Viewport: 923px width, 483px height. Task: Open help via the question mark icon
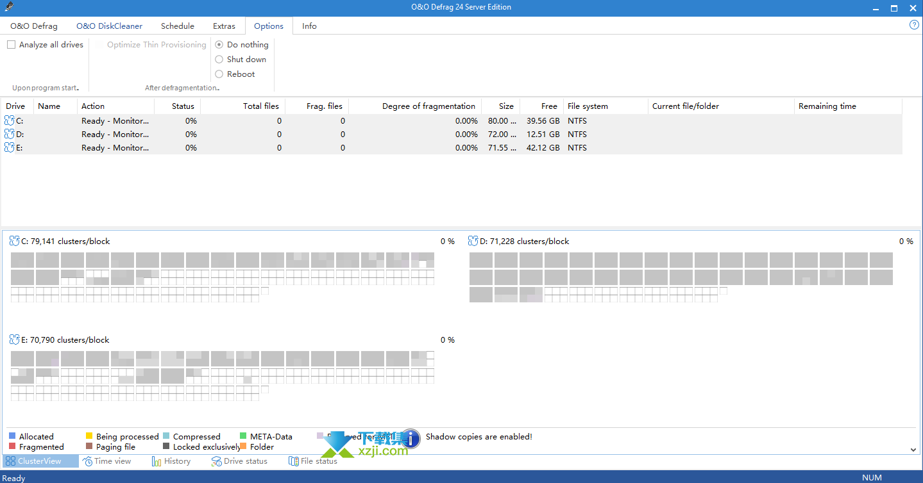915,25
